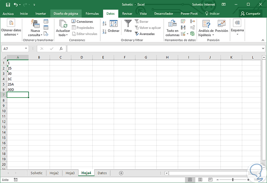Click the Validación de datos icon
This screenshot has width=267, height=183.
(x=183, y=34)
